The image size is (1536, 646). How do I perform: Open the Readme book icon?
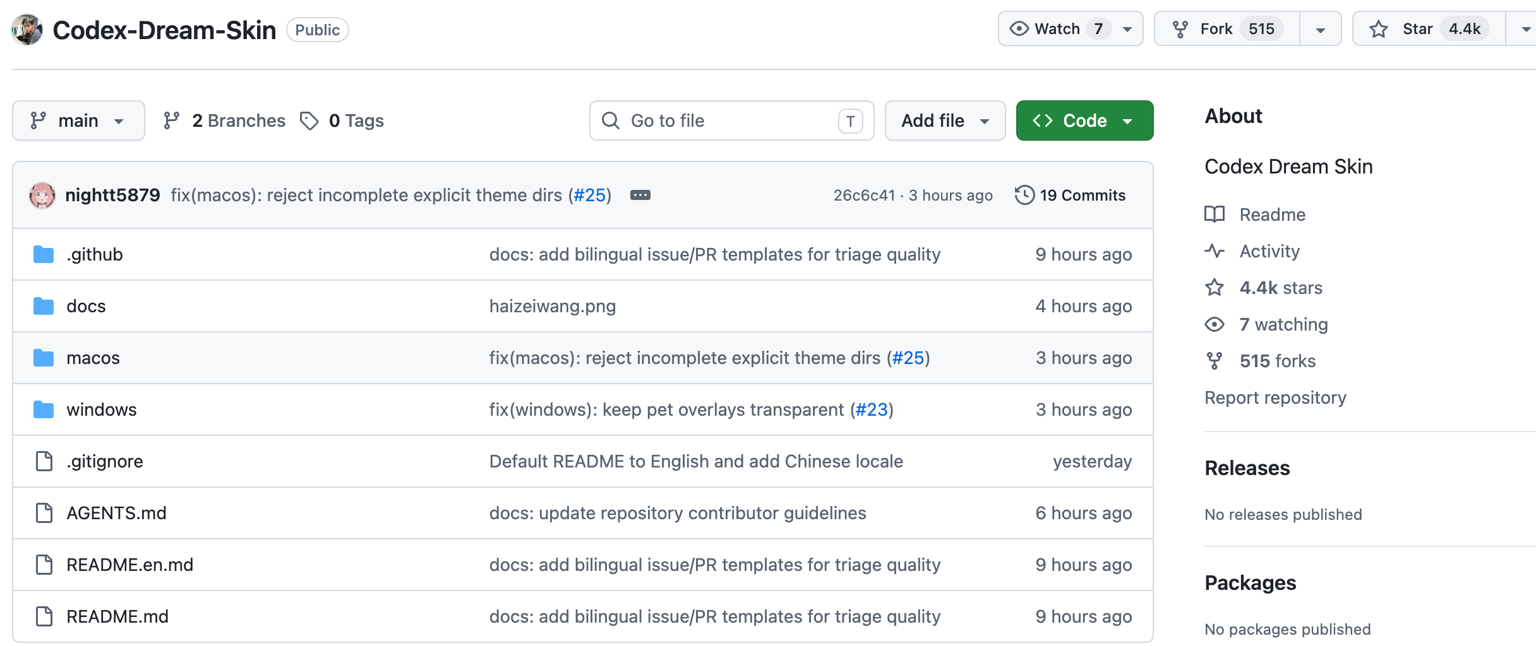tap(1214, 214)
